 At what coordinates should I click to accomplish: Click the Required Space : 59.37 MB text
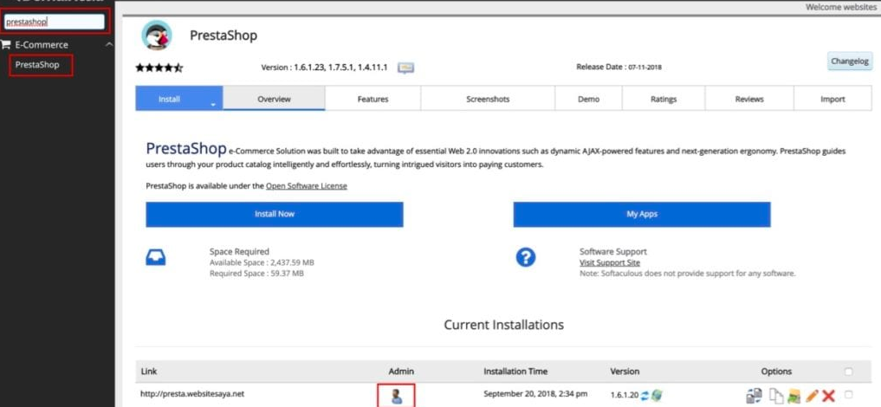coord(256,274)
